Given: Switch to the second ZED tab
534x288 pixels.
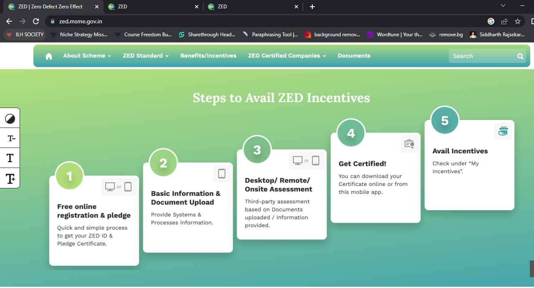Looking at the screenshot, I should (x=152, y=7).
